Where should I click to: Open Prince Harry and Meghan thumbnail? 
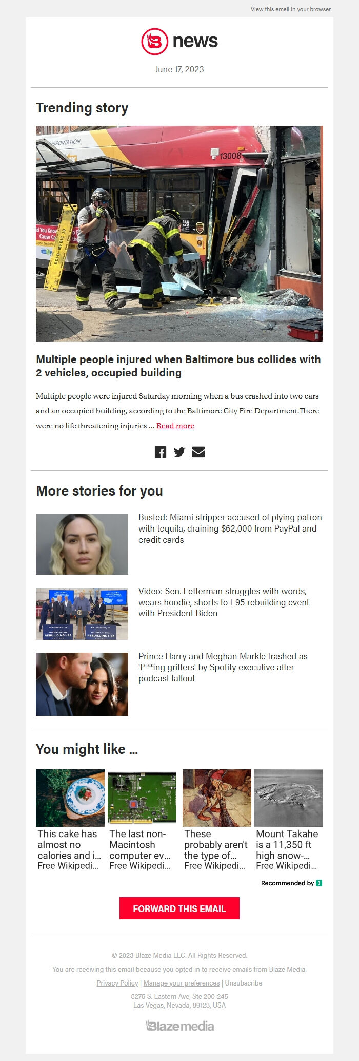coord(82,684)
